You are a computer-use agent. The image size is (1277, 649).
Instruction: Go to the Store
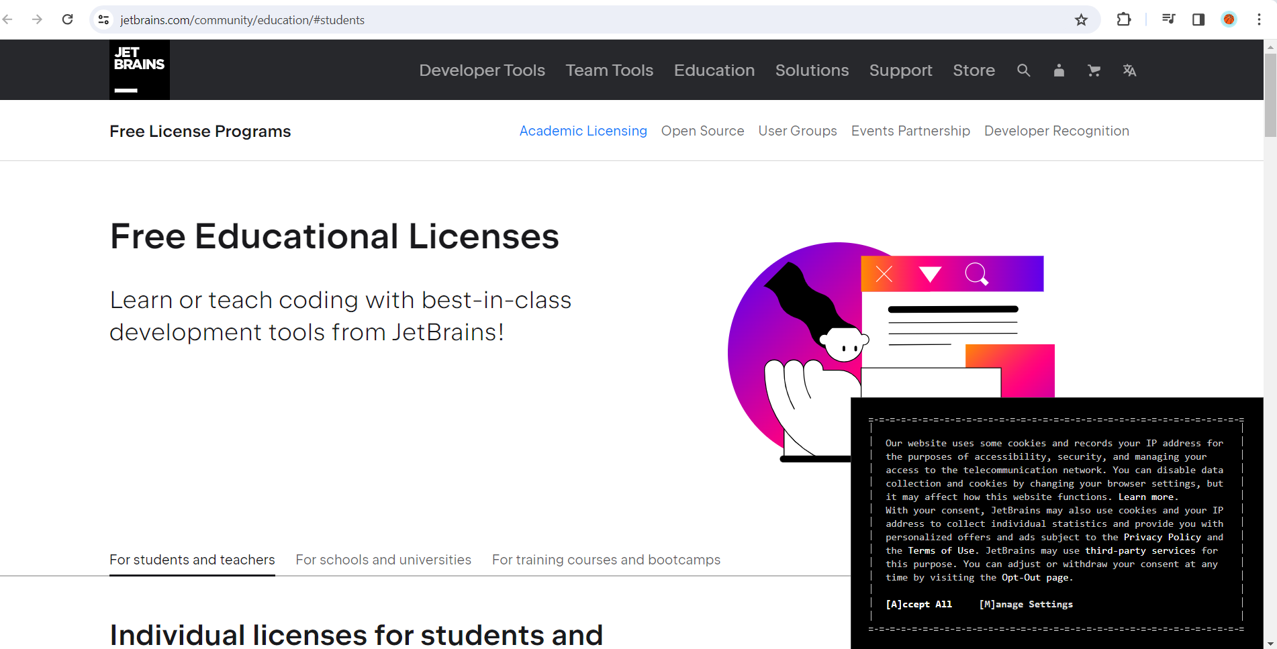tap(974, 70)
